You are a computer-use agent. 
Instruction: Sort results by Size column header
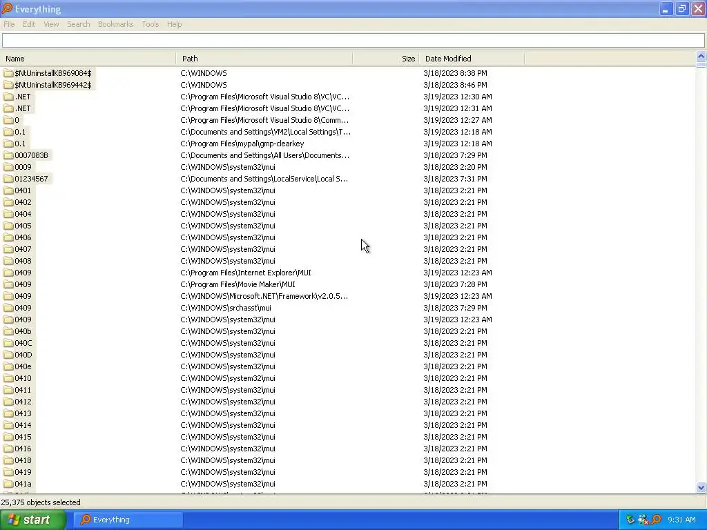(386, 59)
